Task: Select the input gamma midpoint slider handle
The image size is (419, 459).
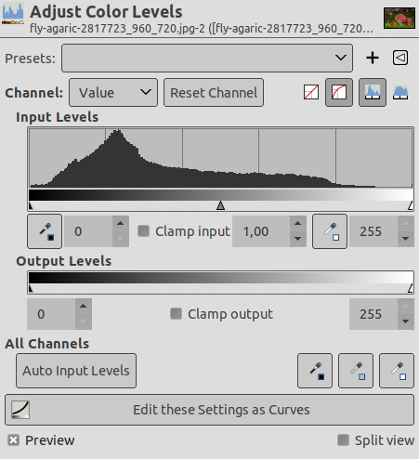Action: 220,205
